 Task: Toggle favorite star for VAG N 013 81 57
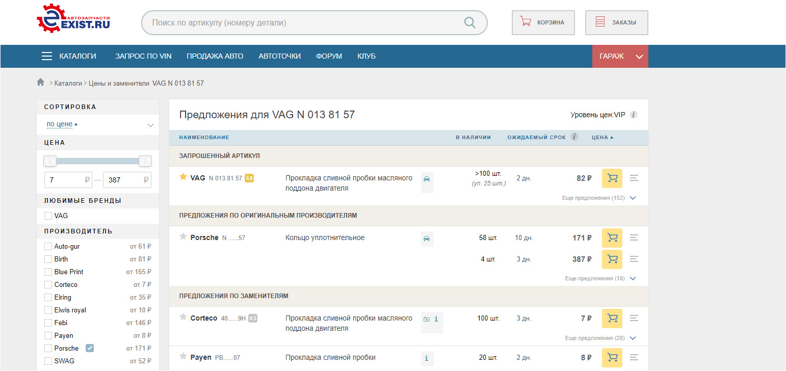point(183,177)
